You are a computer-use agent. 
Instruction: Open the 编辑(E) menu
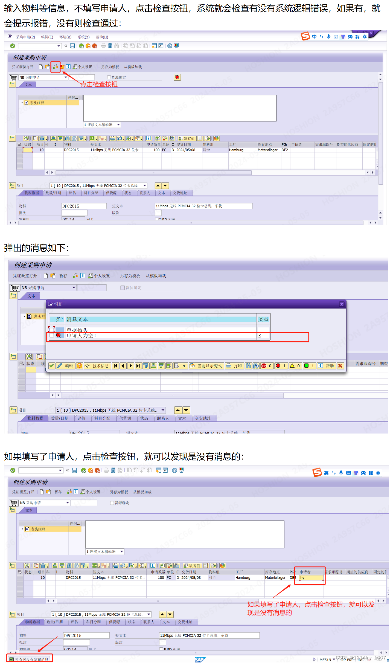coord(47,37)
